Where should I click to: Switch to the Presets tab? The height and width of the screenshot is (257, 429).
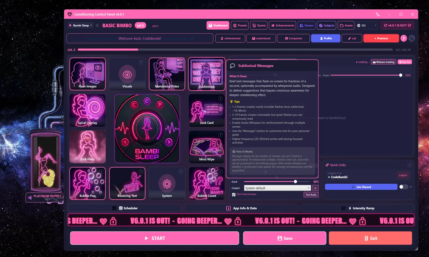click(240, 25)
